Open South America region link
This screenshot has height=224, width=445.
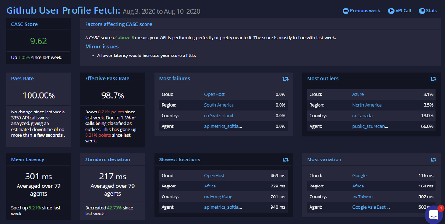(219, 105)
